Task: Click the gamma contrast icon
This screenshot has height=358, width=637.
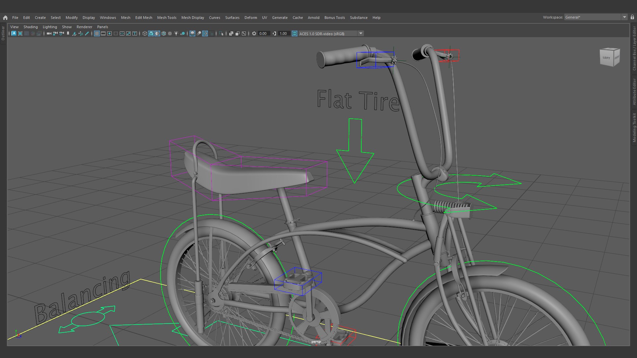Action: 274,33
